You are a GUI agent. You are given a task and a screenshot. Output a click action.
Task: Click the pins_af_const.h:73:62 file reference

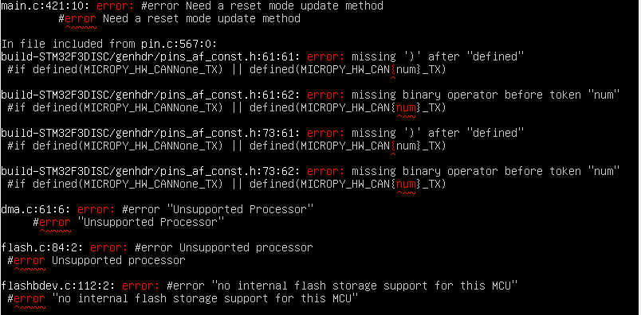(x=151, y=171)
